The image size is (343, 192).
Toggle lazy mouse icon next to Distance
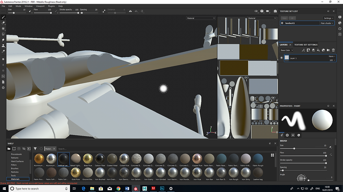coord(104,11)
